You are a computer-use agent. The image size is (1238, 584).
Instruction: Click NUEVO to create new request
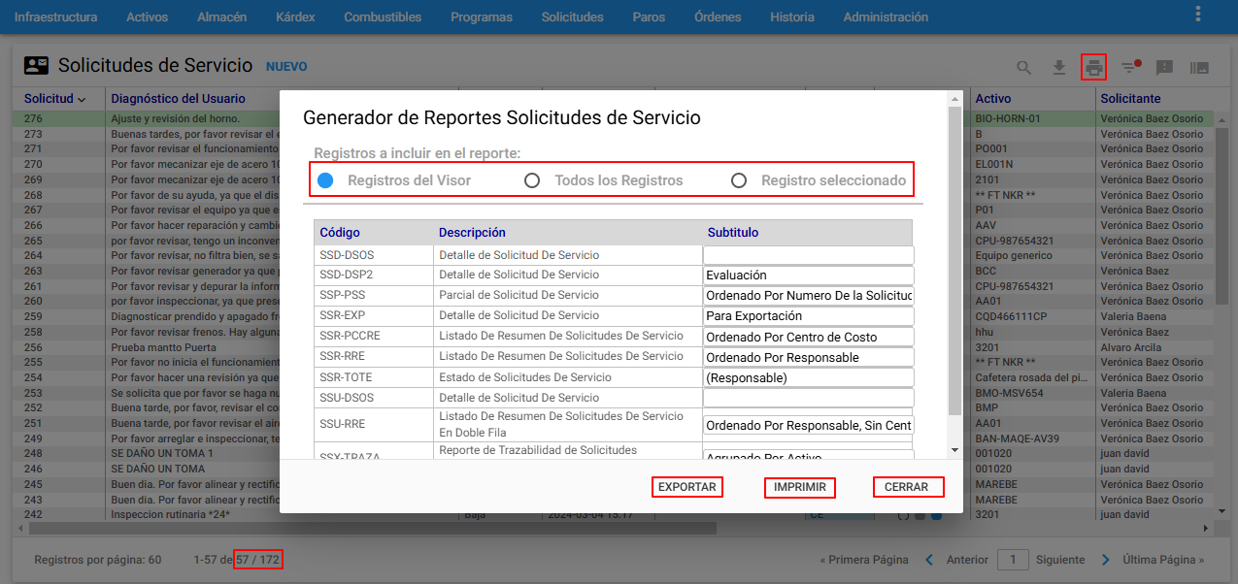pyautogui.click(x=286, y=67)
